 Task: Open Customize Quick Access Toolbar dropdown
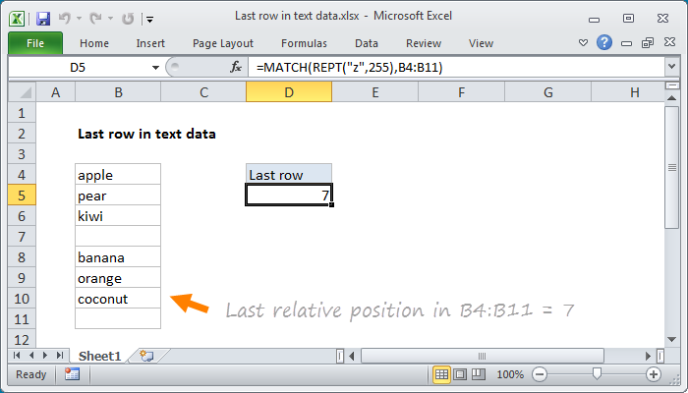point(148,18)
